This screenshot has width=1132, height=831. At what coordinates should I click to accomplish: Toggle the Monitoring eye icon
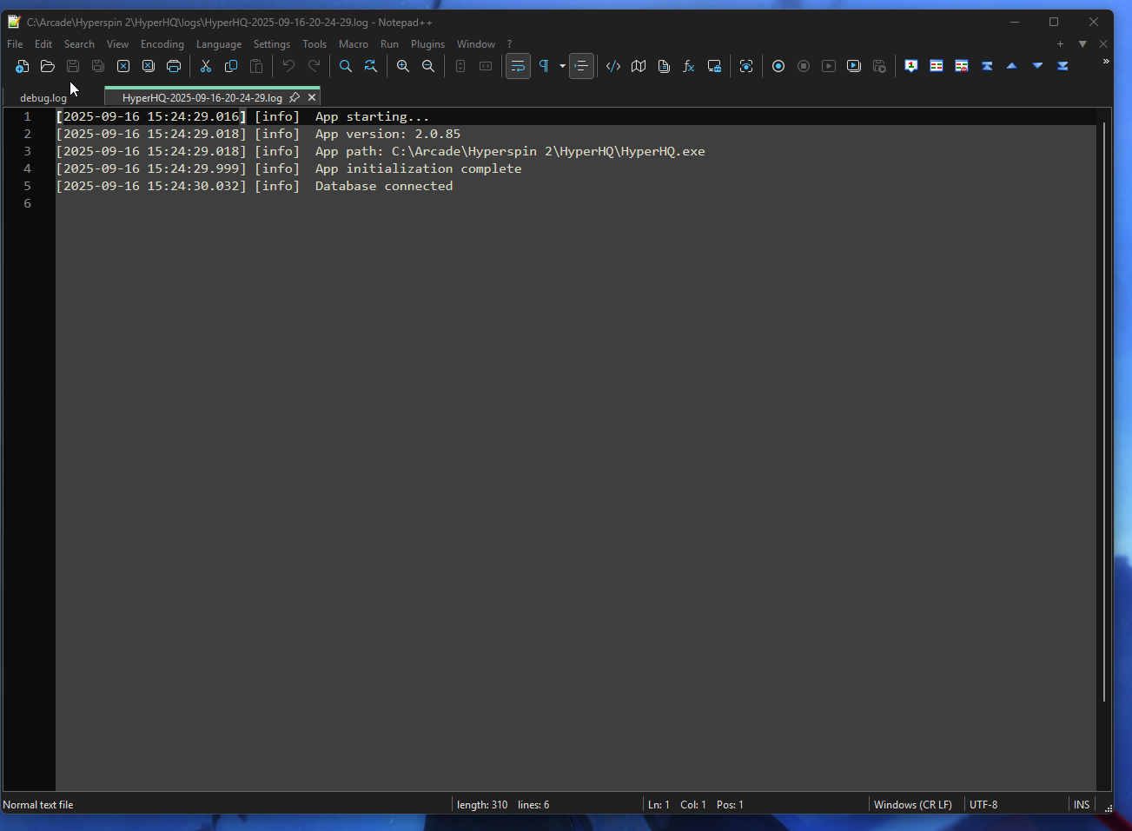(746, 66)
